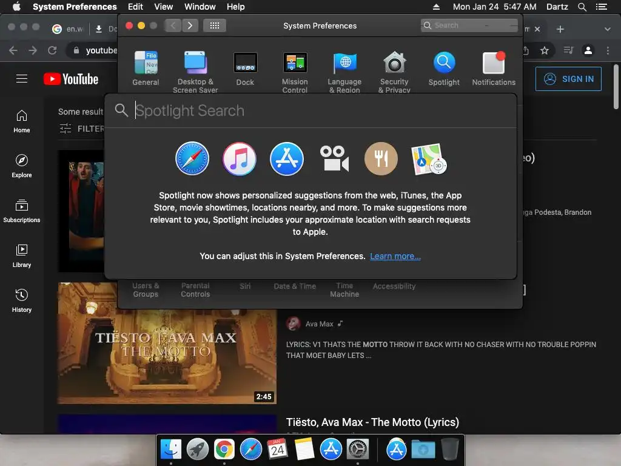The image size is (621, 466).
Task: Open YouTube Explore in sidebar
Action: click(22, 166)
